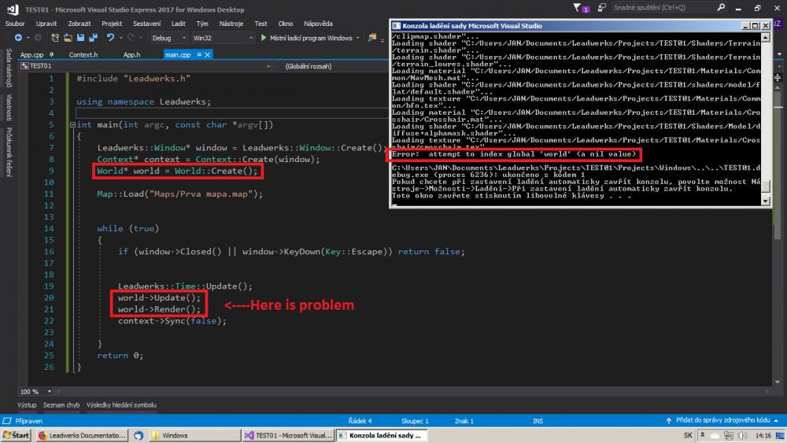Undo last action with Undo icon
The height and width of the screenshot is (443, 787).
tap(110, 37)
